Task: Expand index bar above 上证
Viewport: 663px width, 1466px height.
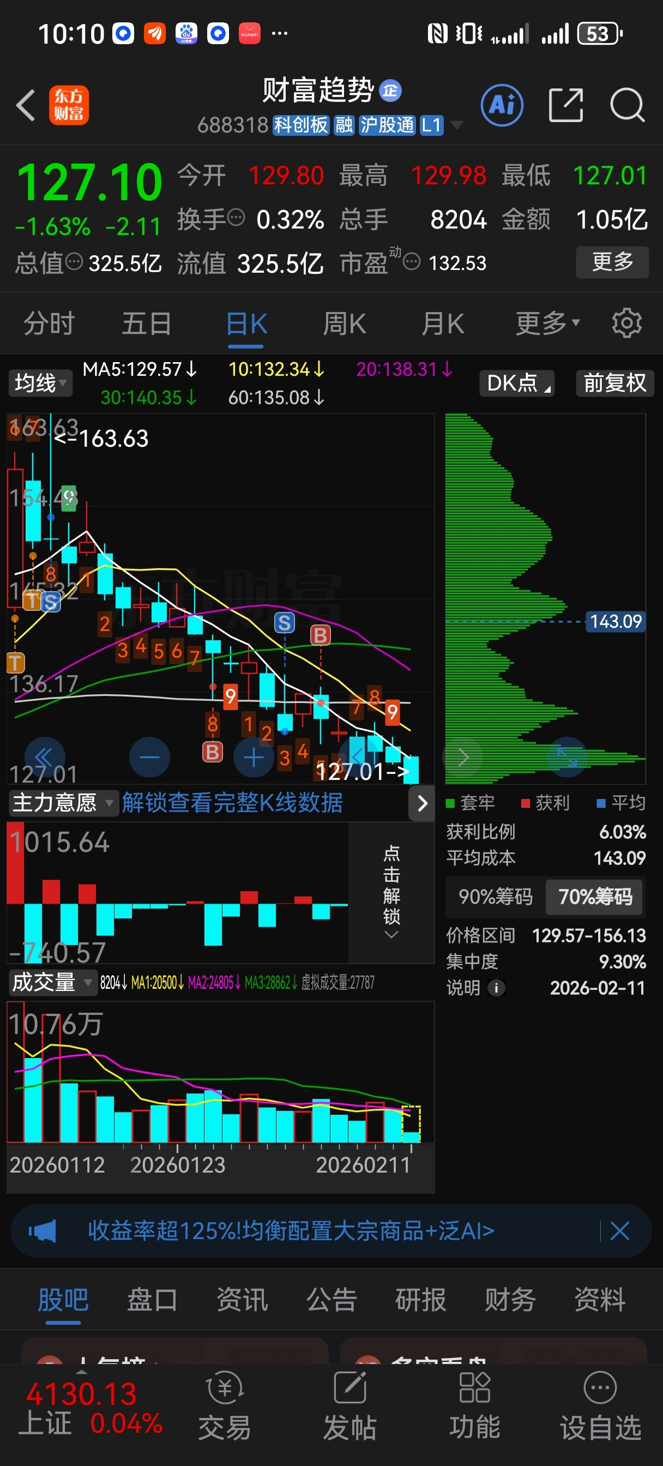Action: coord(81,1371)
